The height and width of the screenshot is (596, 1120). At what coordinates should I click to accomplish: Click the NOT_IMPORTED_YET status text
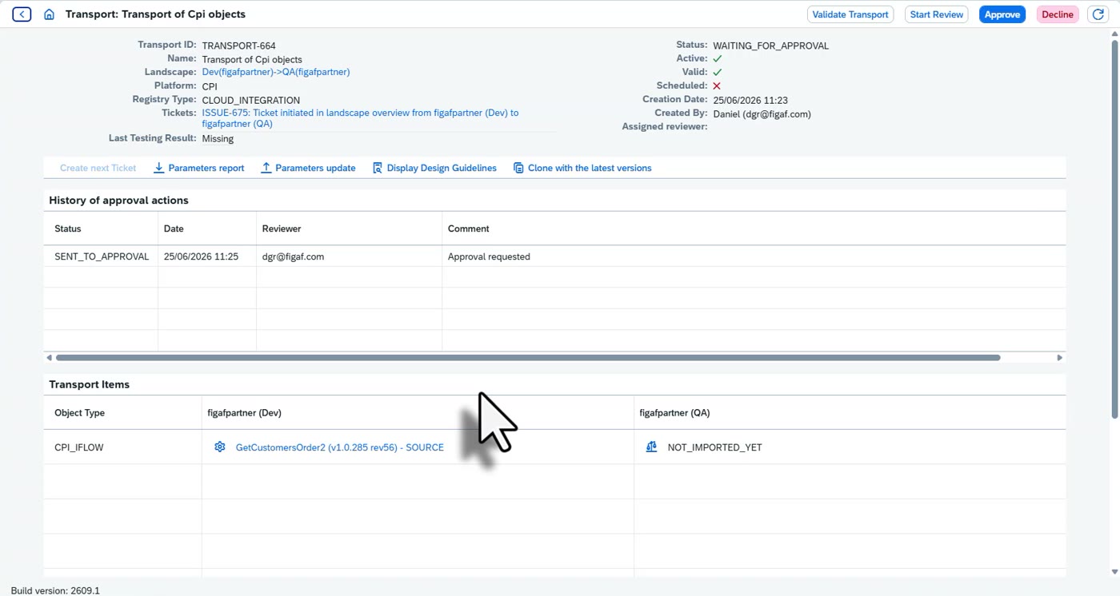(x=714, y=447)
